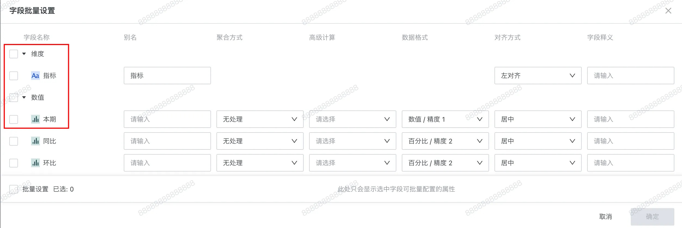Open 高级计算 dropdown in 同比 row

point(352,141)
